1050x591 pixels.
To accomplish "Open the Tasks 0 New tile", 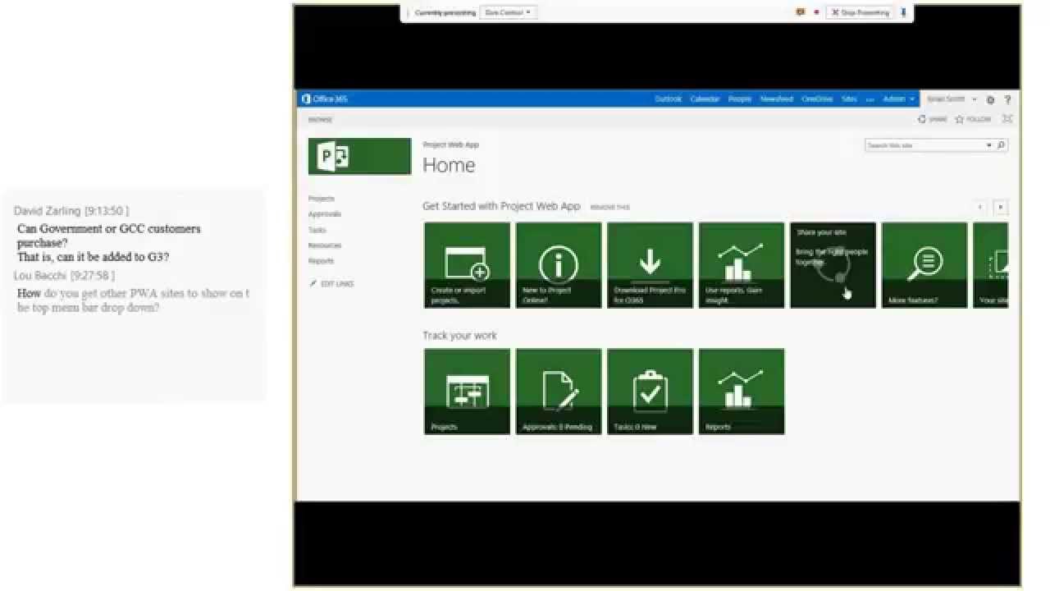I will click(650, 392).
